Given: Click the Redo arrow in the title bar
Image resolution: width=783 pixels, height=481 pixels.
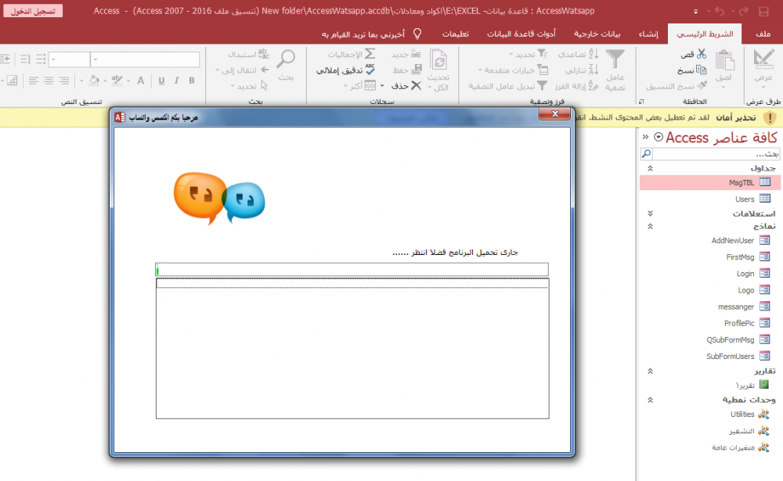Looking at the screenshot, I should click(x=744, y=11).
